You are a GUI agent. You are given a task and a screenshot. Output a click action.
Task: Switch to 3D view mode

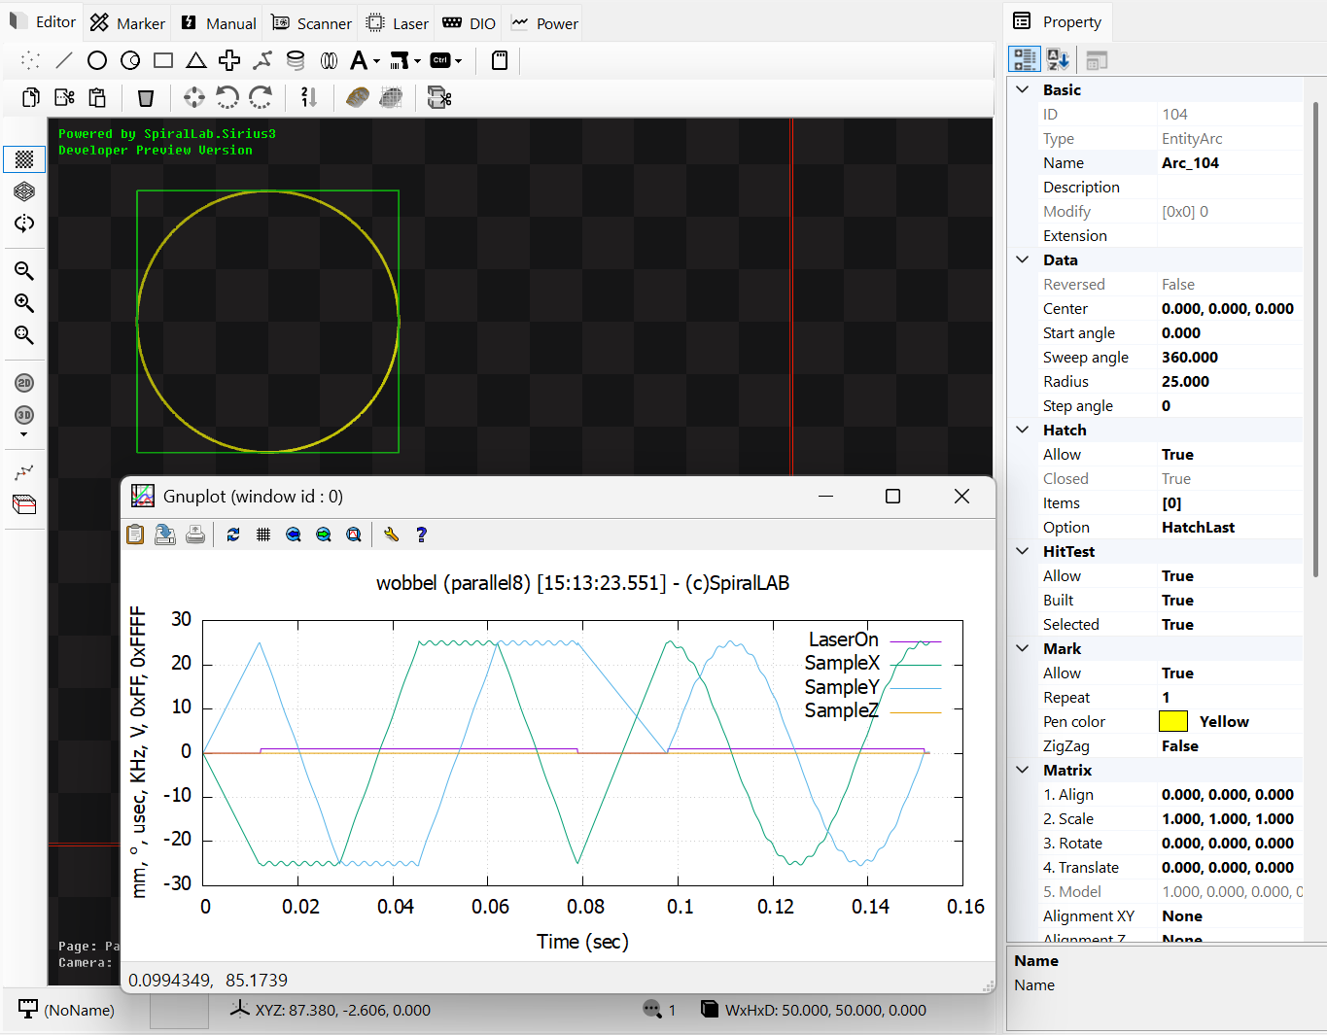pos(24,415)
